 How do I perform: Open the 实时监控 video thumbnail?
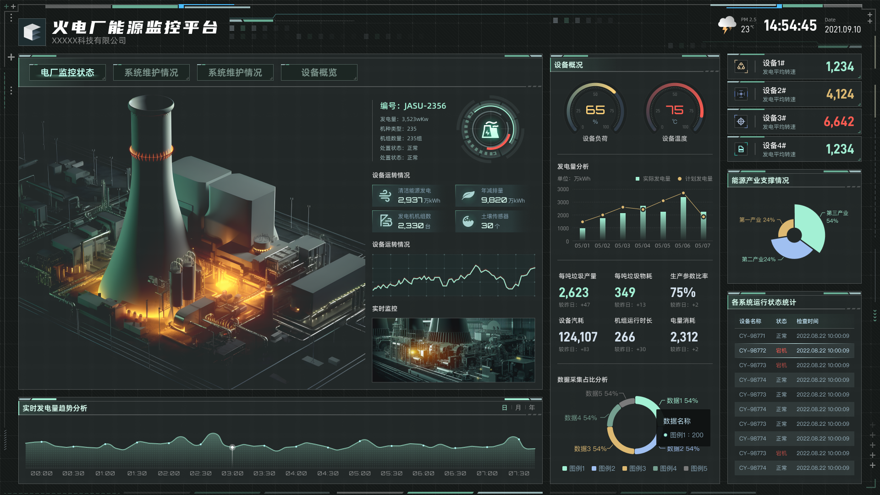click(453, 350)
